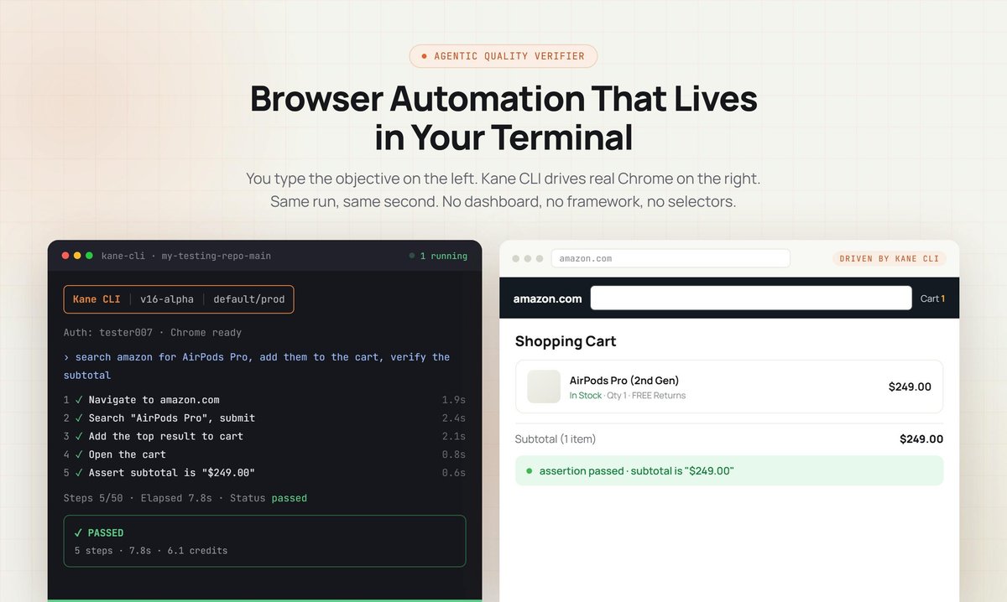Click the bold $249.00 subtotal amount
Viewport: 1007px width, 602px height.
pyautogui.click(x=921, y=439)
